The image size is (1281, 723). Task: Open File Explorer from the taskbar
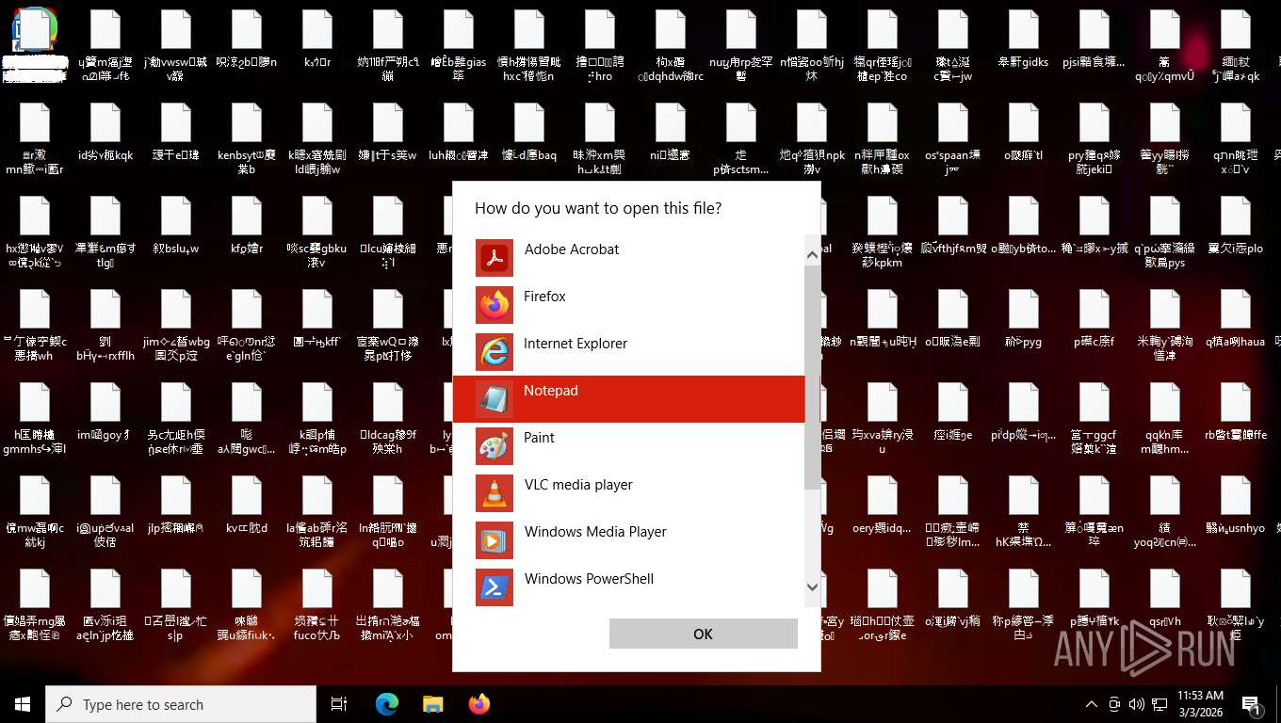click(x=432, y=704)
